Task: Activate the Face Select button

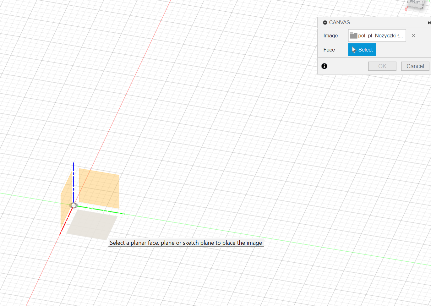Action: pos(362,50)
